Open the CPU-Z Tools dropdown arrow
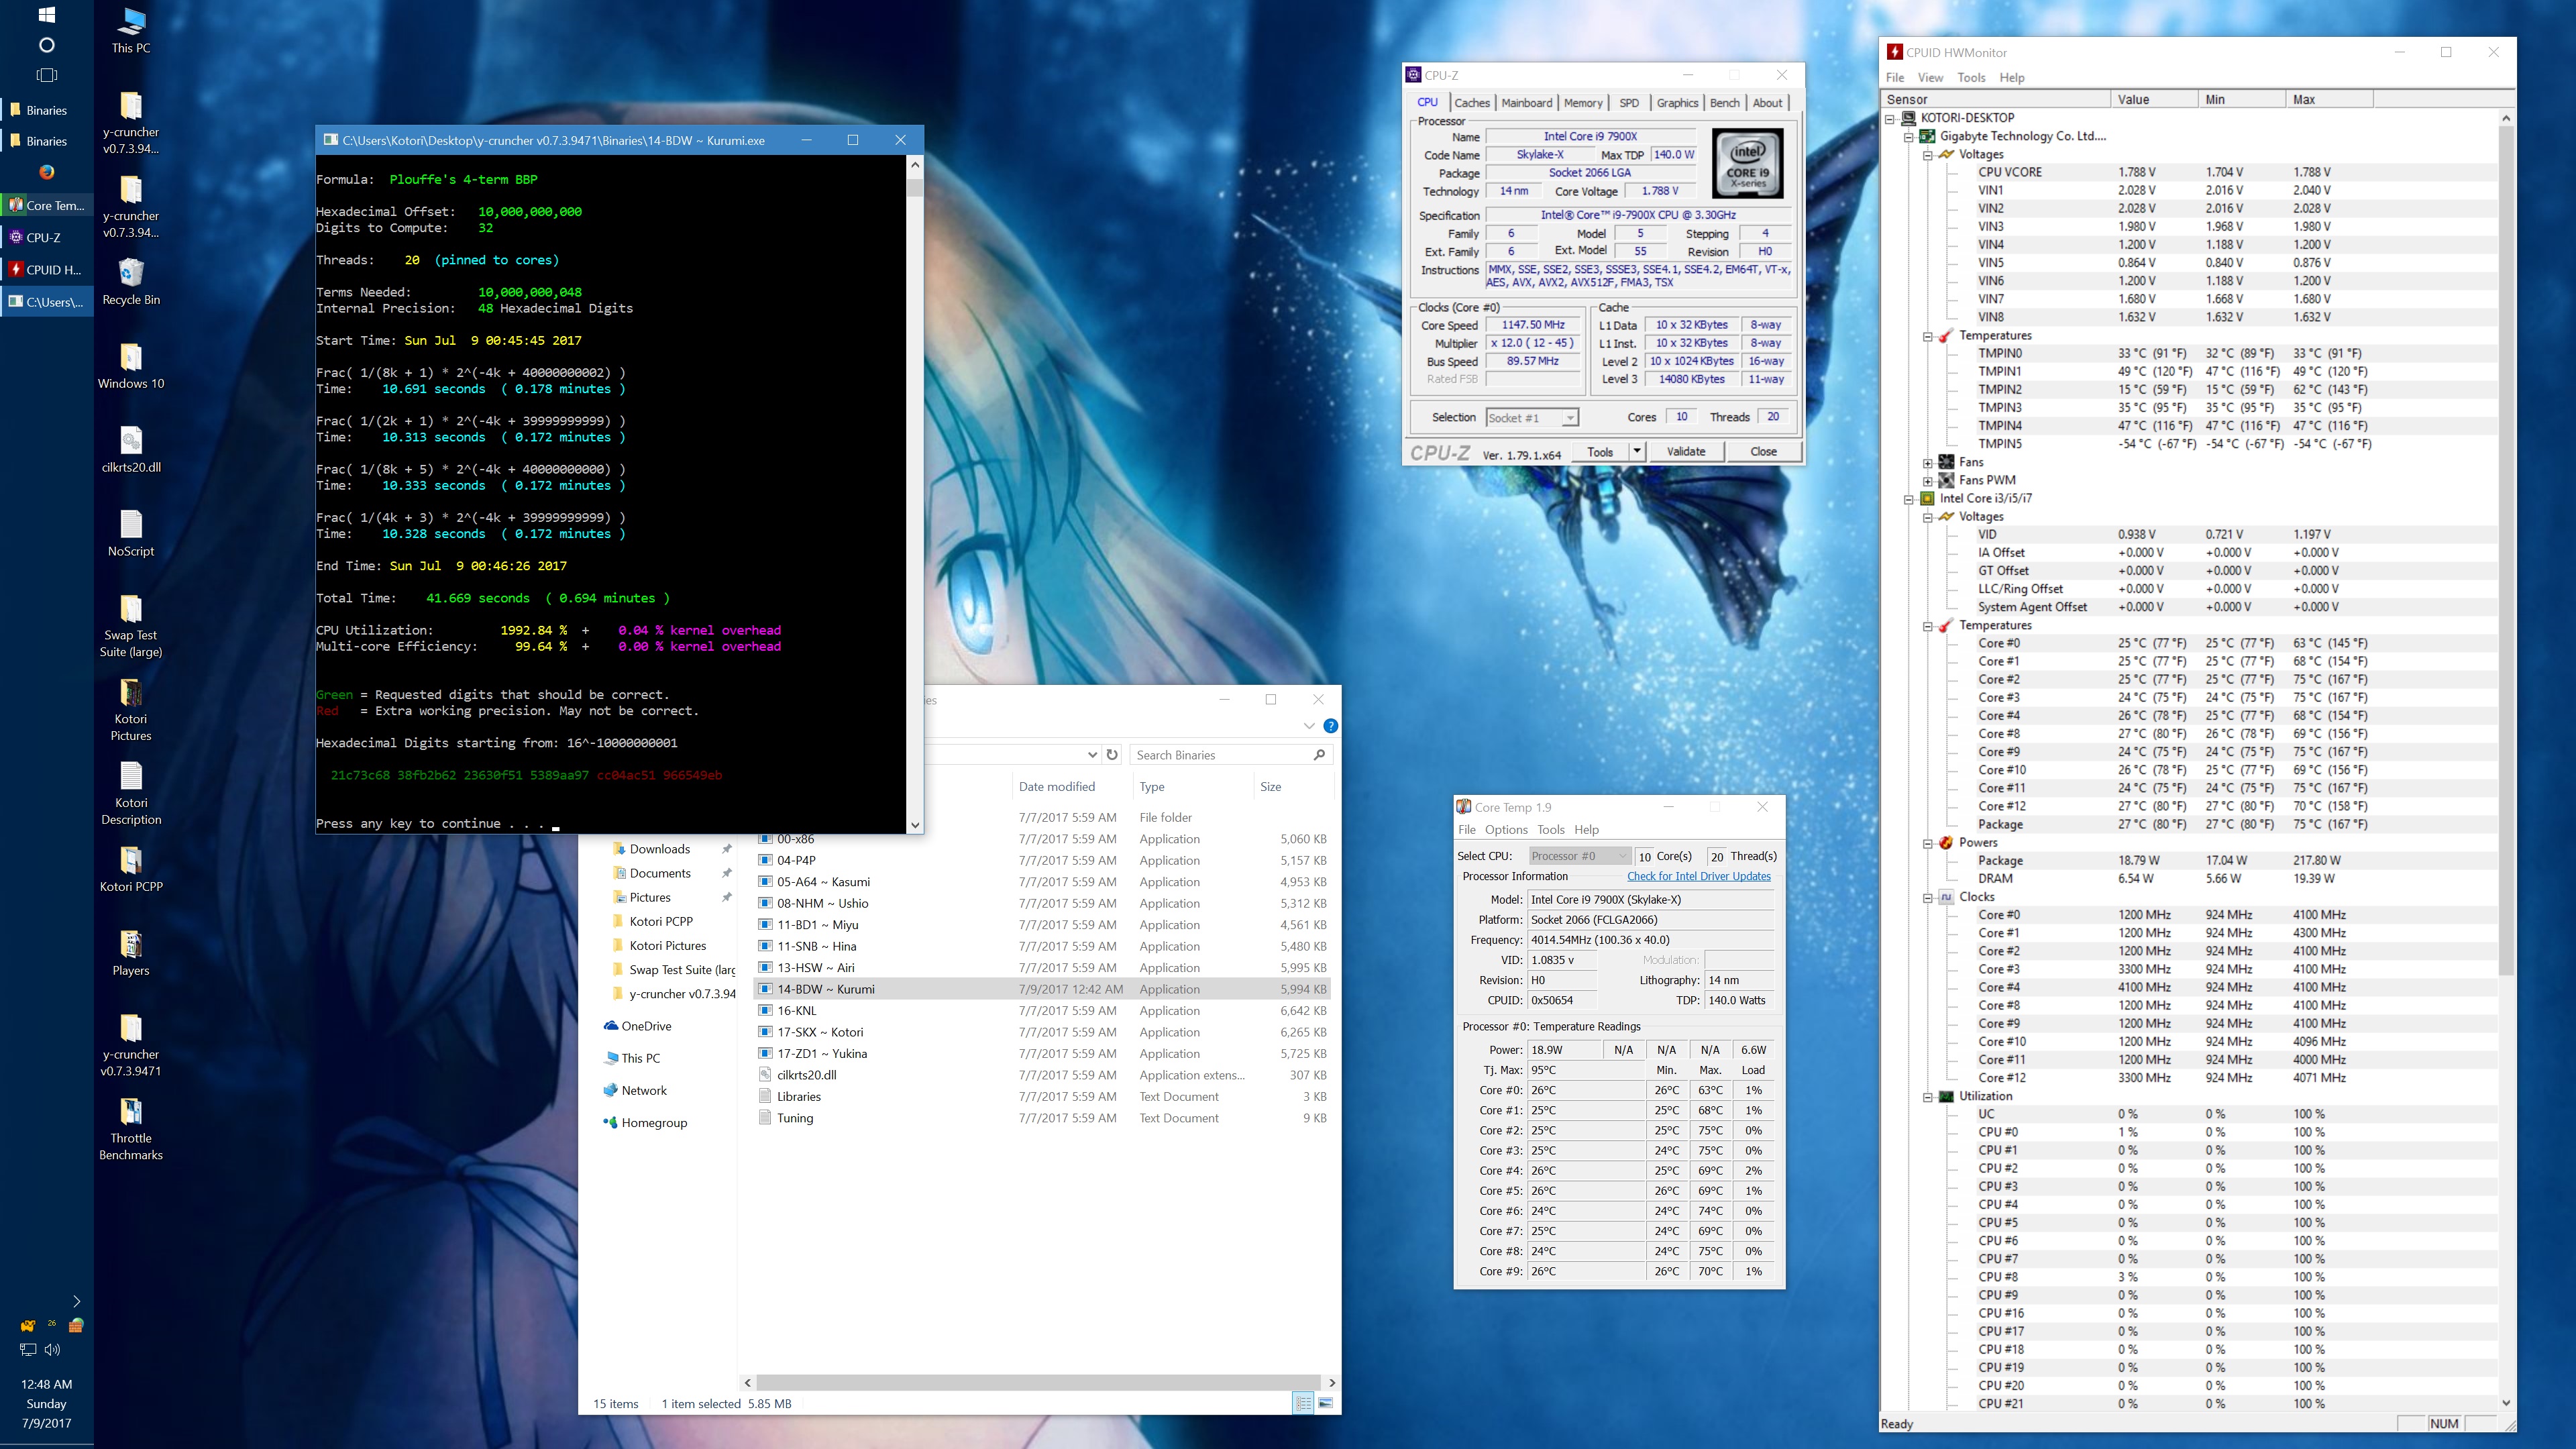The width and height of the screenshot is (2576, 1449). 1637,452
